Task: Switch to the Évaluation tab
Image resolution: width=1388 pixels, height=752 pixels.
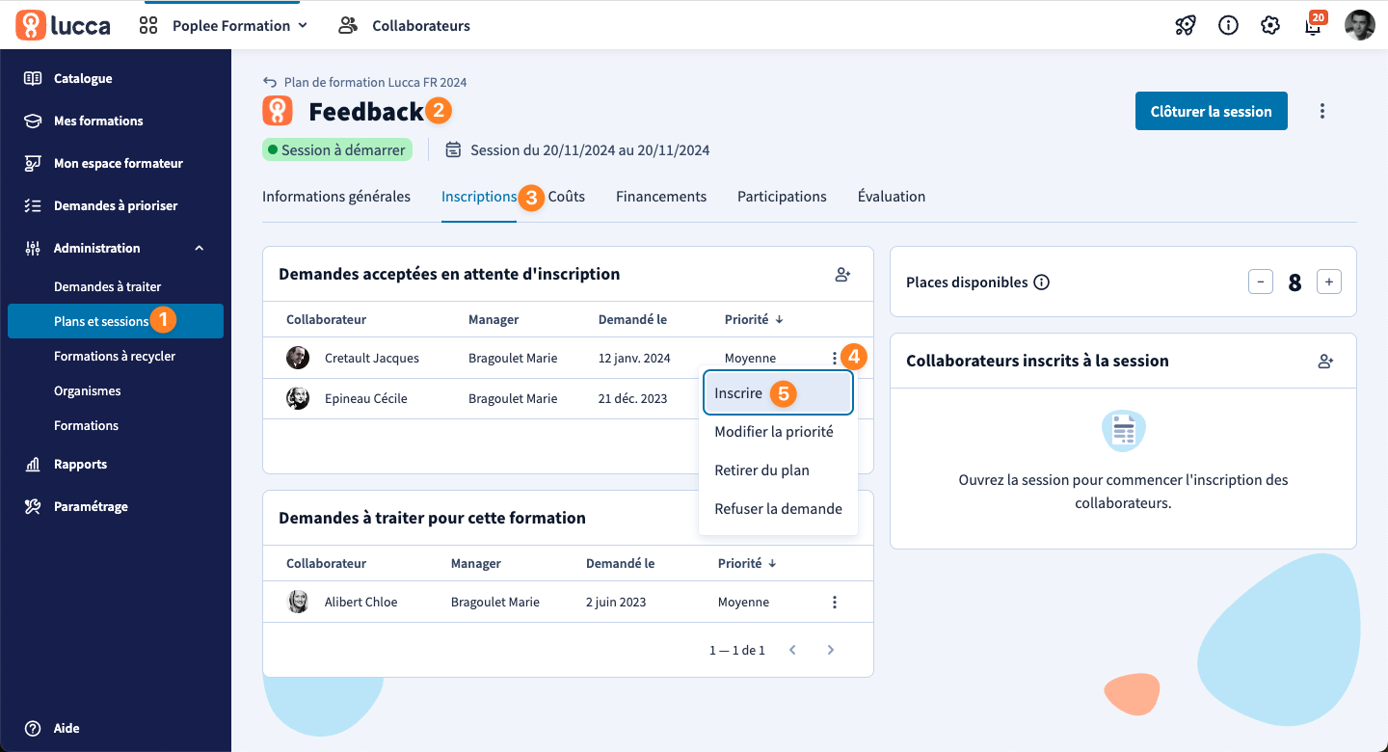Action: (x=892, y=196)
